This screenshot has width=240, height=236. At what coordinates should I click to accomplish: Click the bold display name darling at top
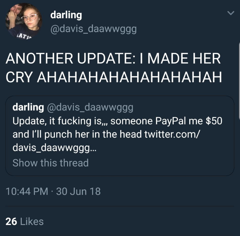tap(66, 15)
